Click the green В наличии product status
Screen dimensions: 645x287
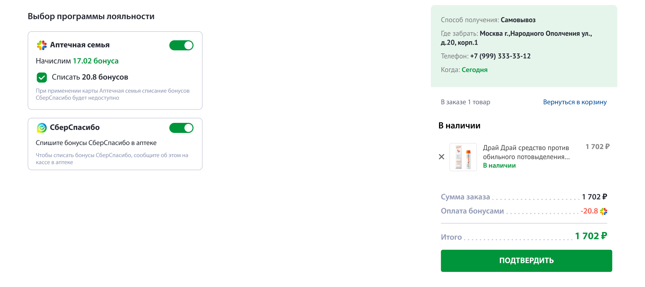499,165
